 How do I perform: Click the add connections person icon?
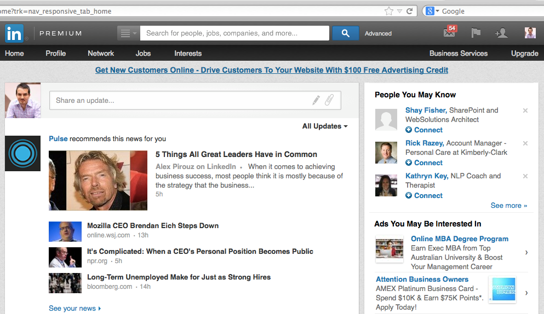(501, 33)
